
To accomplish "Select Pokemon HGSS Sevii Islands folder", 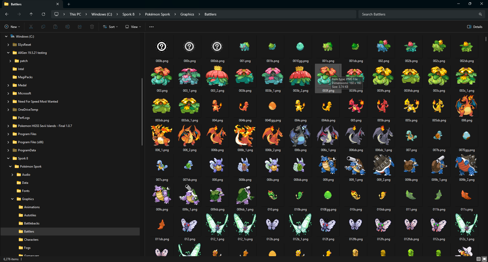I will pos(45,126).
